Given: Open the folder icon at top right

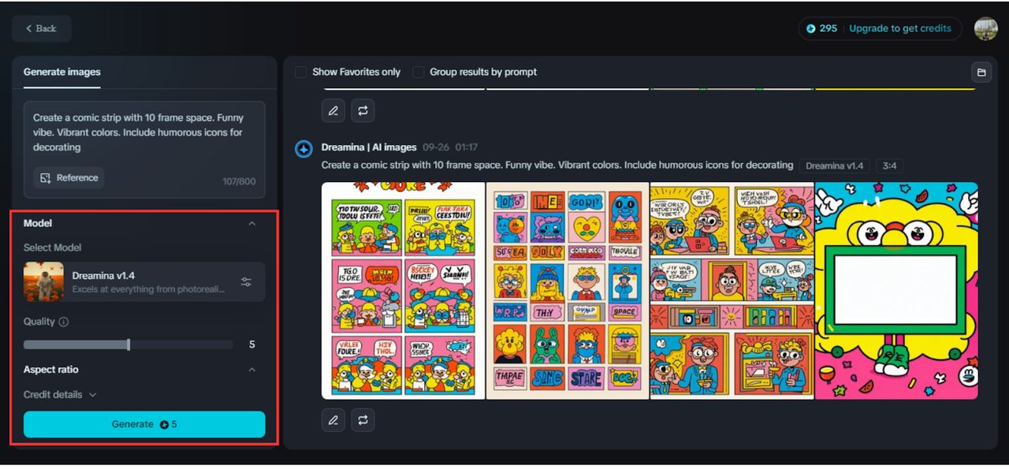Looking at the screenshot, I should pos(981,73).
